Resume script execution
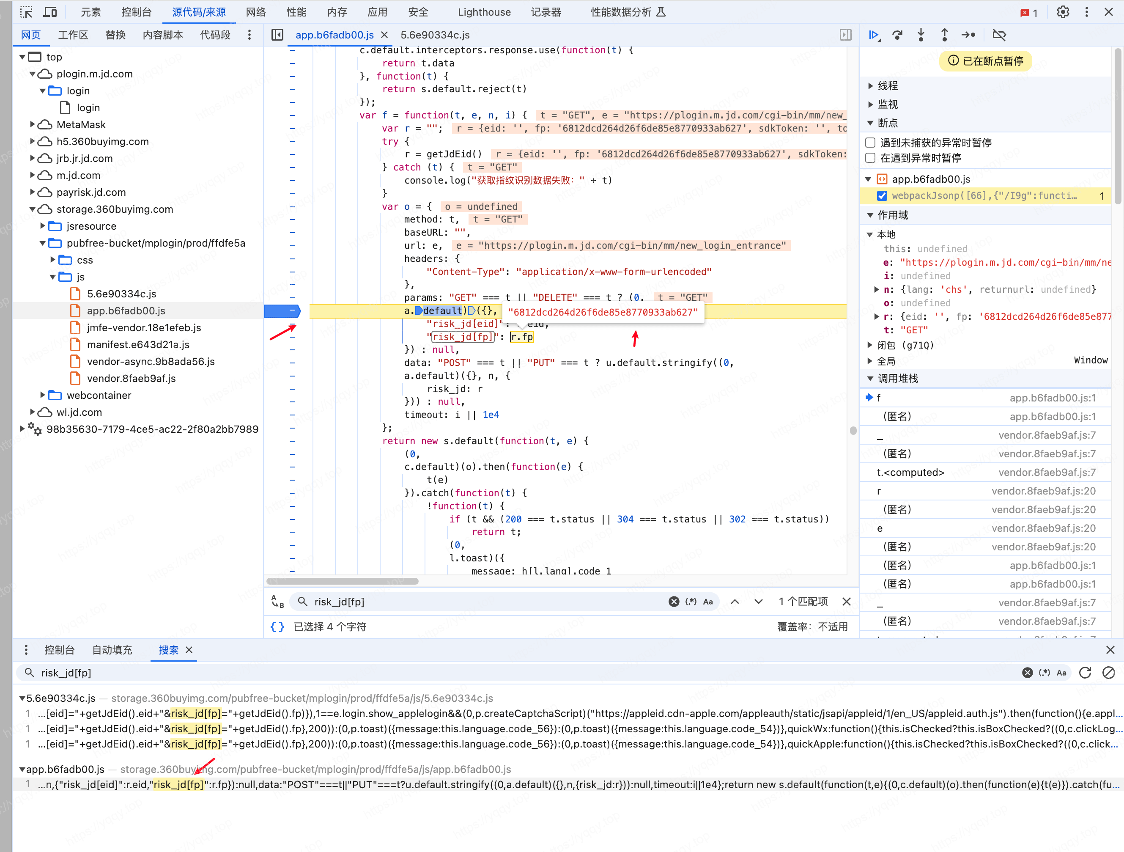The image size is (1124, 852). pos(874,35)
